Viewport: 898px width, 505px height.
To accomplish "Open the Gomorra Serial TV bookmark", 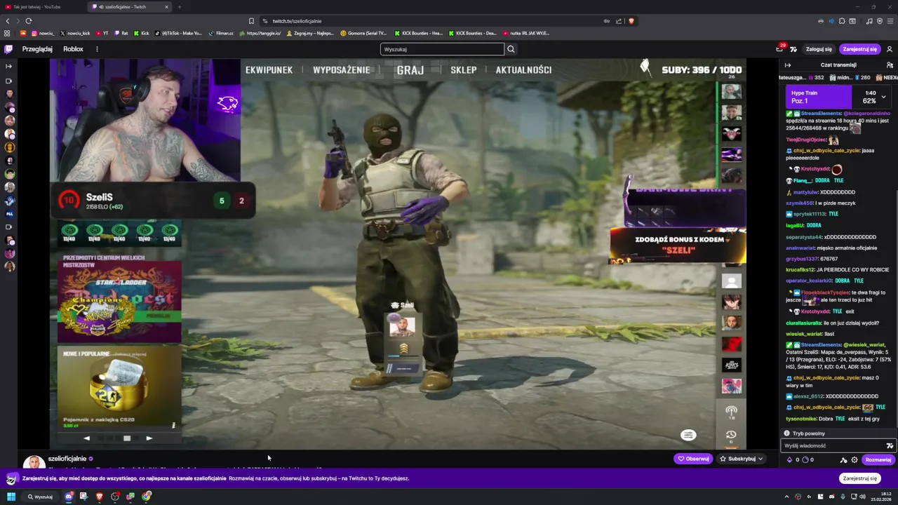I will point(363,33).
